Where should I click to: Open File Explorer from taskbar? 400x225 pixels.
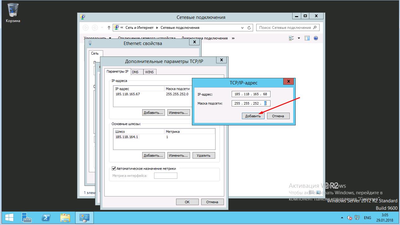coord(65,217)
